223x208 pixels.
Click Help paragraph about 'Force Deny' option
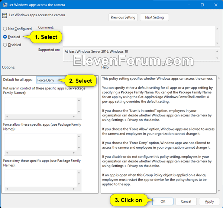[156, 145]
